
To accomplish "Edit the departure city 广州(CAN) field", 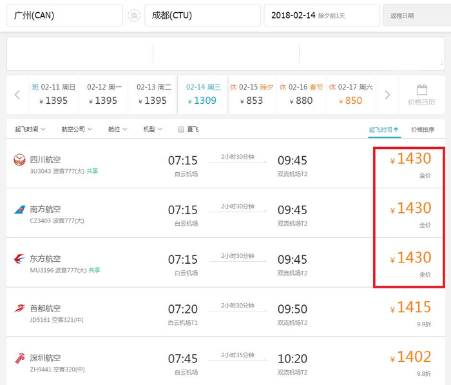I will click(64, 15).
